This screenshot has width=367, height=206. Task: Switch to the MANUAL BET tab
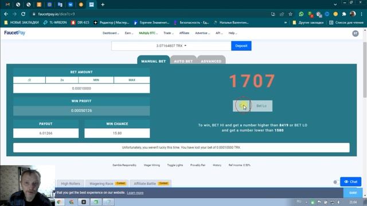154,60
